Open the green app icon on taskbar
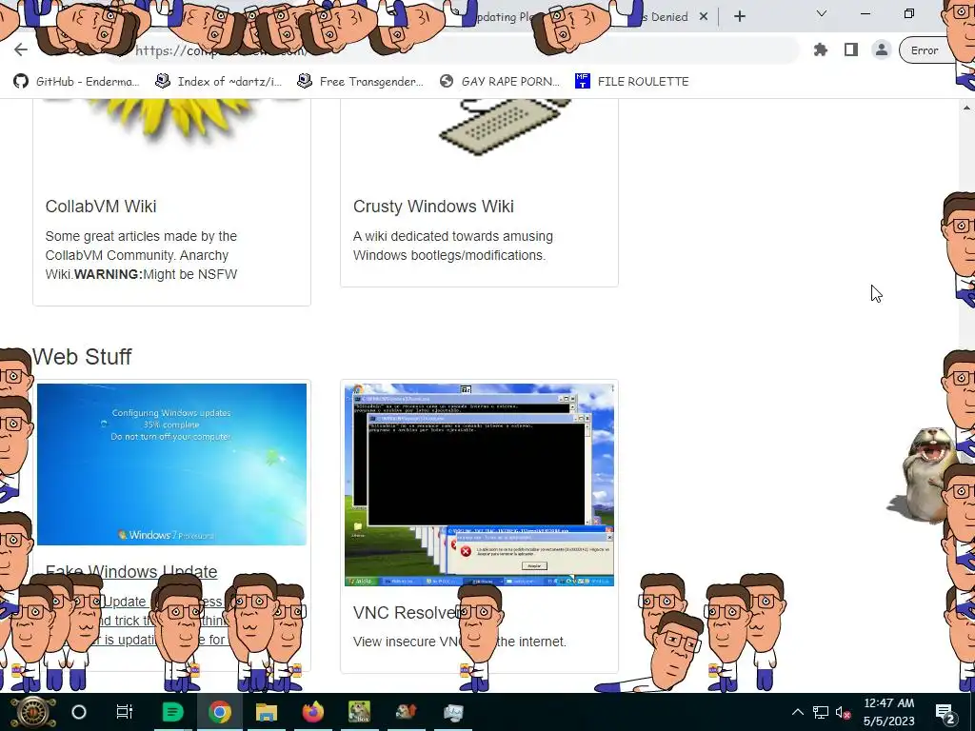 173,712
